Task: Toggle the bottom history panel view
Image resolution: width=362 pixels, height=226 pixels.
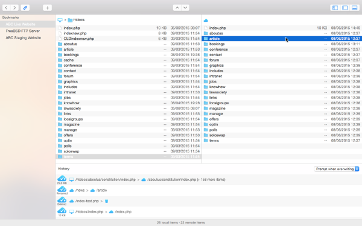Action: pos(355,8)
